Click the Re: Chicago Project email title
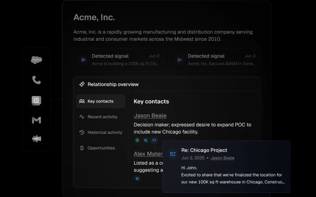Screen dimensions: 316x197 204,151
